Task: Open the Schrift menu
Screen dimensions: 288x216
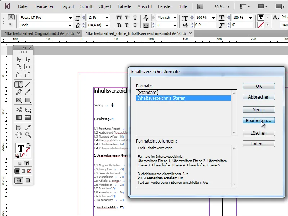Action: coord(86,6)
